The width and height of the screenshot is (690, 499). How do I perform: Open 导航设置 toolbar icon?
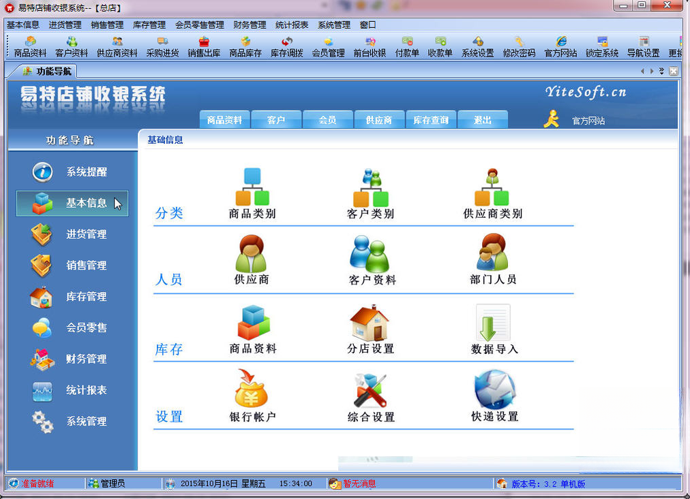pyautogui.click(x=644, y=48)
